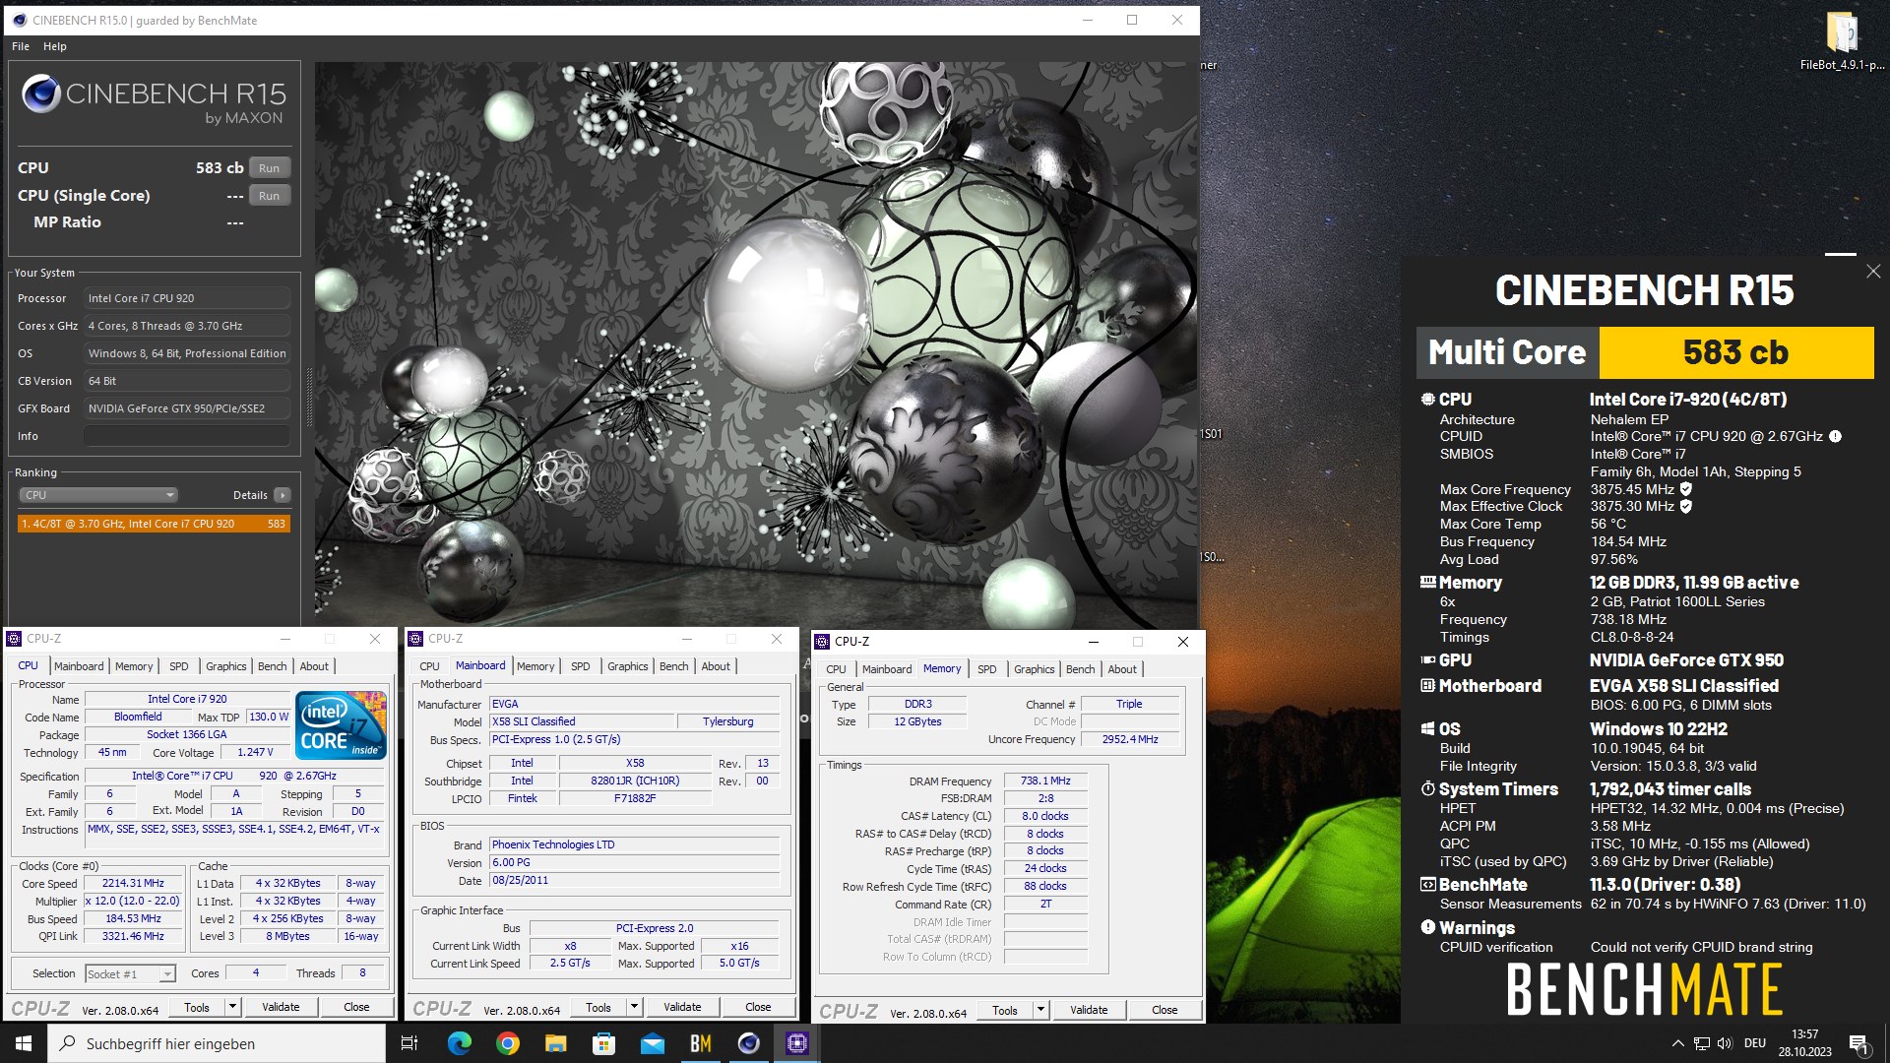This screenshot has height=1063, width=1890.
Task: Switch to SPD tab in first CPU-Z window
Action: [178, 666]
